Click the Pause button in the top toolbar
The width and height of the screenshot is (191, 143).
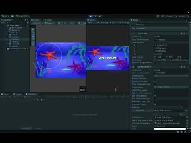click(x=95, y=16)
